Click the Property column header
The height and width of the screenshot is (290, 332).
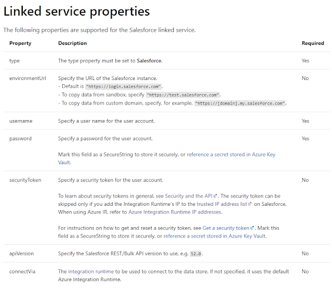click(20, 43)
